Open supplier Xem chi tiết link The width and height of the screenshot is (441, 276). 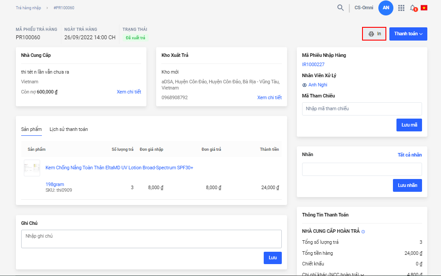tap(129, 92)
